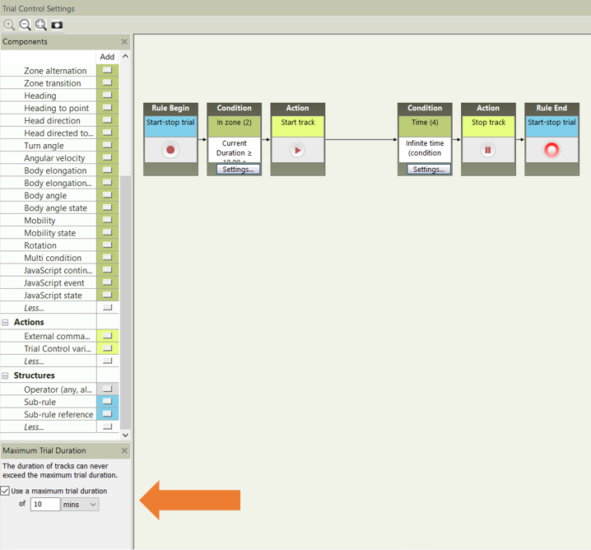
Task: Click Less under the conditions list
Action: point(34,308)
